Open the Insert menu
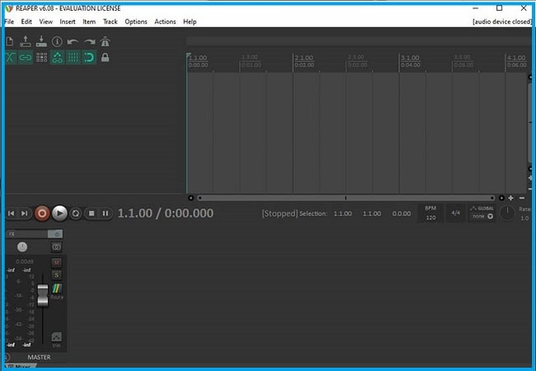Screen dimensions: 536x371 click(68, 21)
